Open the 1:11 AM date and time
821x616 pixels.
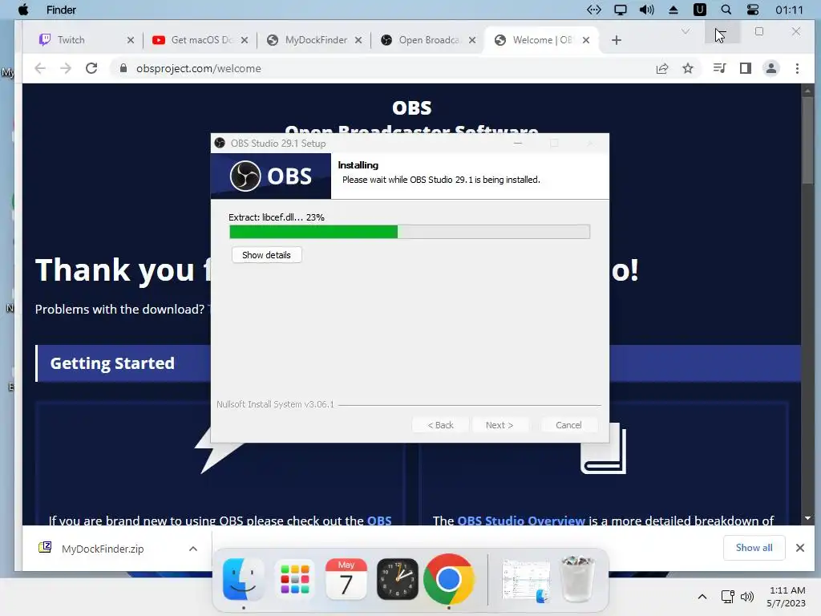787,597
